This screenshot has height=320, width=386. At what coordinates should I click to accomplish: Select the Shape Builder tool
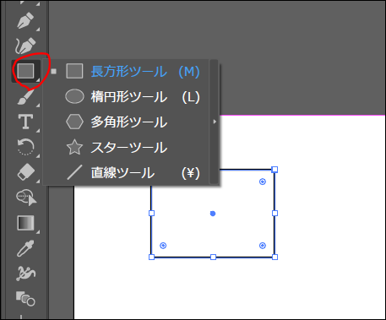pyautogui.click(x=26, y=198)
